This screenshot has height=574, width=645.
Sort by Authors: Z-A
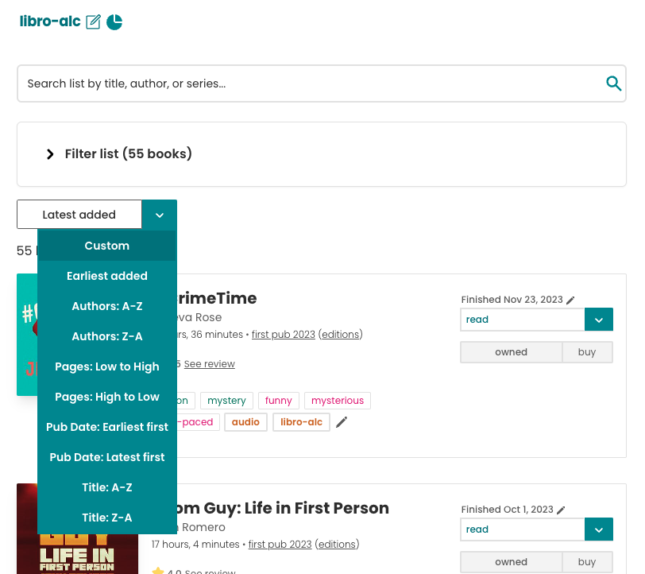pyautogui.click(x=107, y=336)
